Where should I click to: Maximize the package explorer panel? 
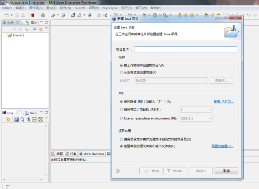(46, 22)
